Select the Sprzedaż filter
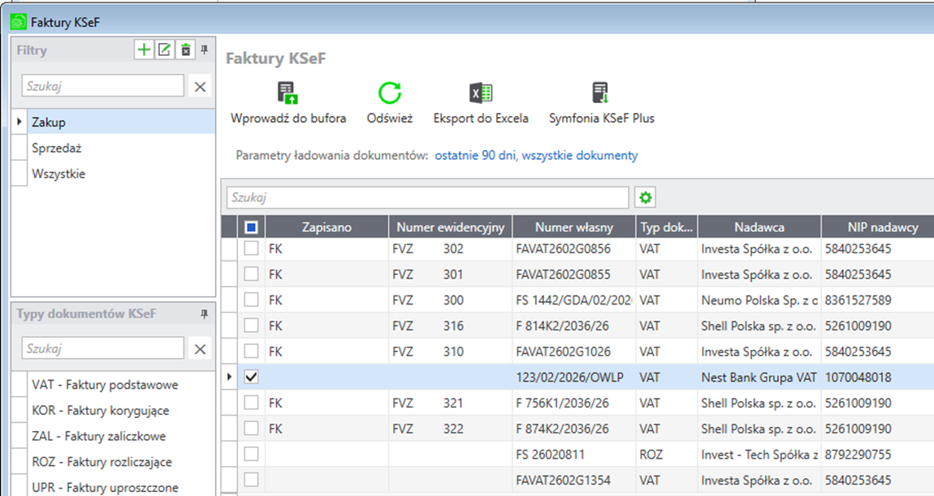 tap(57, 149)
